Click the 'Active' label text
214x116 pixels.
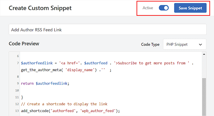148,8
